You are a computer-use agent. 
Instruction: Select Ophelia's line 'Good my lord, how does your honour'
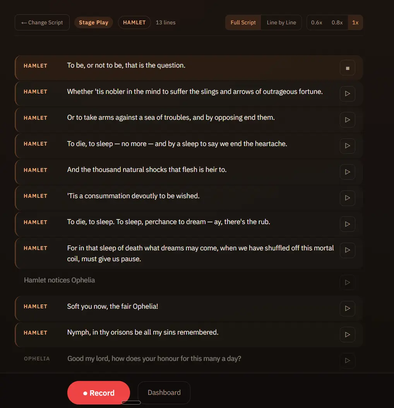point(189,360)
